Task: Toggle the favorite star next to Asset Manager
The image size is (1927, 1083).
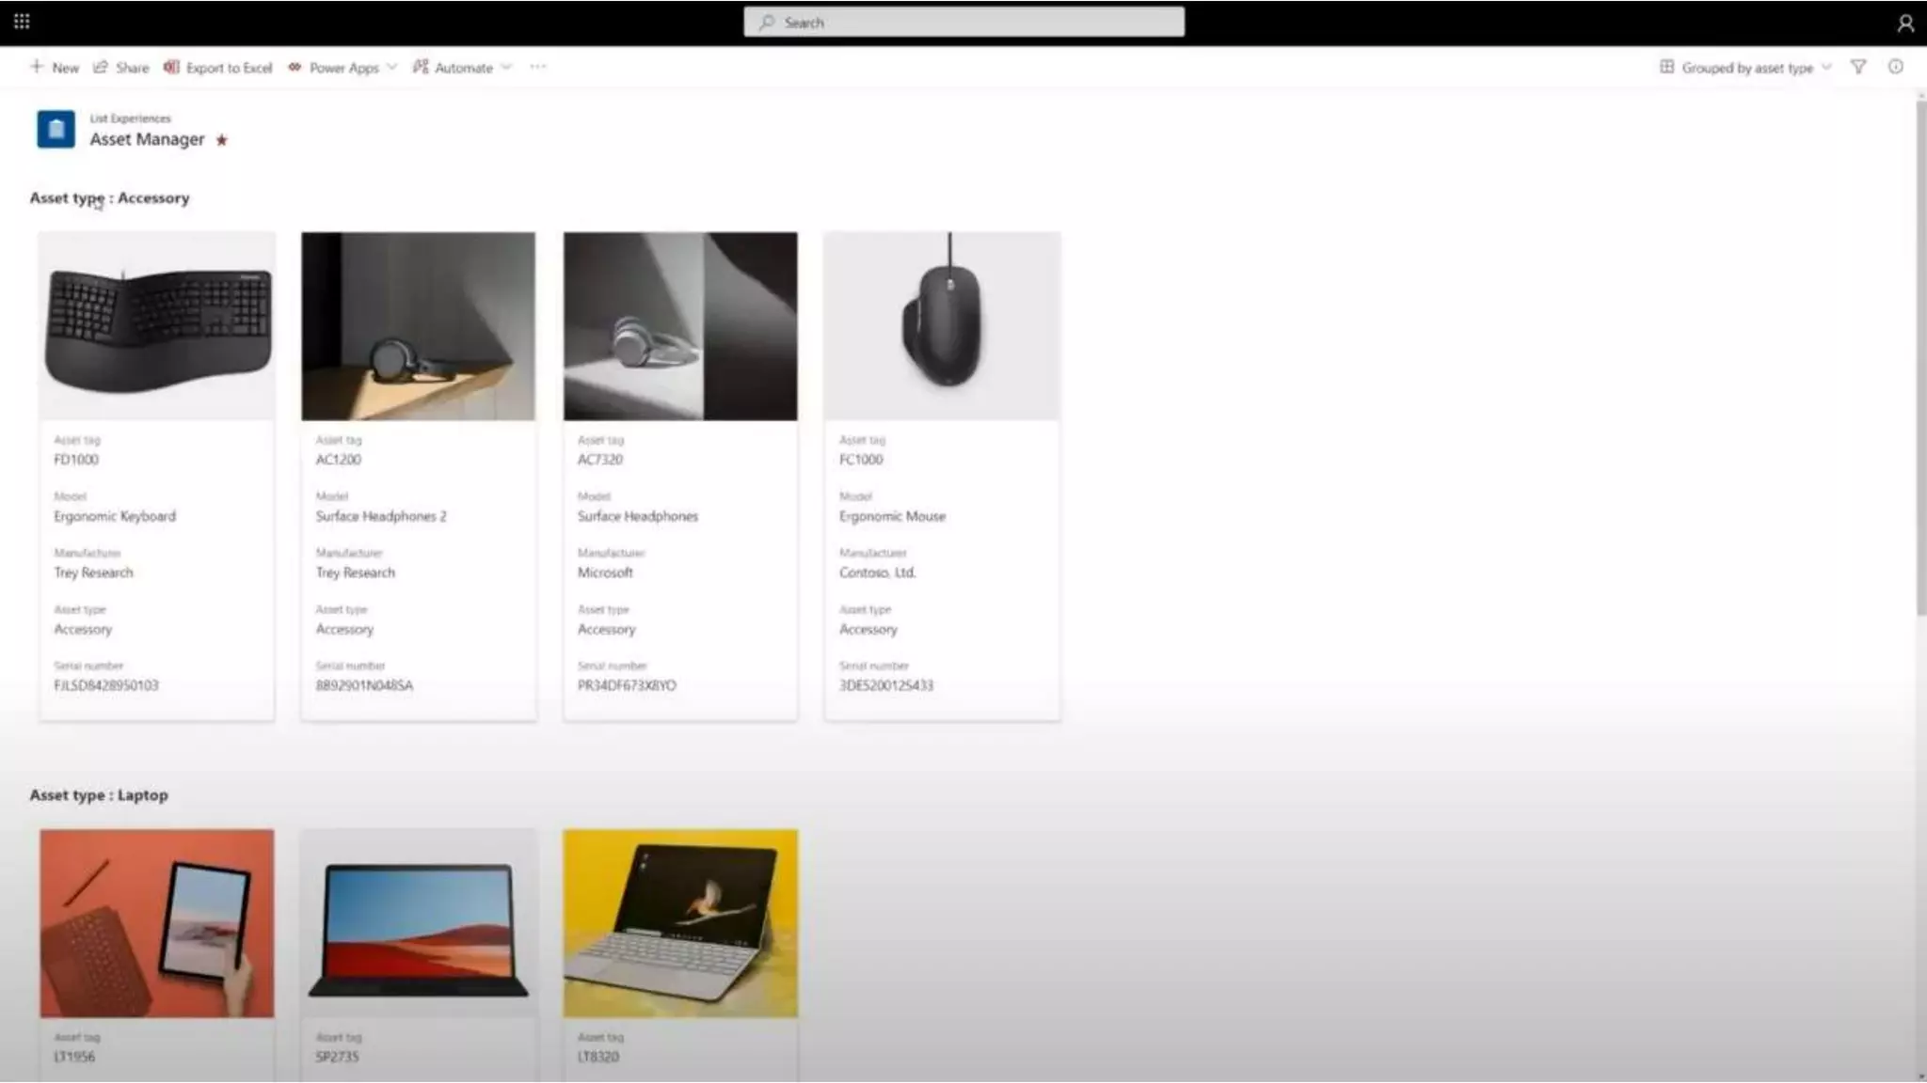Action: click(x=222, y=140)
